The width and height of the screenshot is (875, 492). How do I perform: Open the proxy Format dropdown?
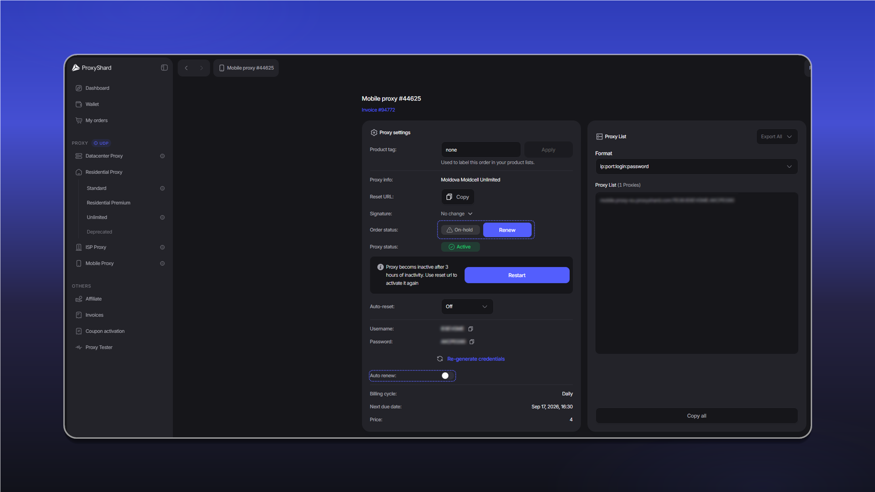point(696,167)
